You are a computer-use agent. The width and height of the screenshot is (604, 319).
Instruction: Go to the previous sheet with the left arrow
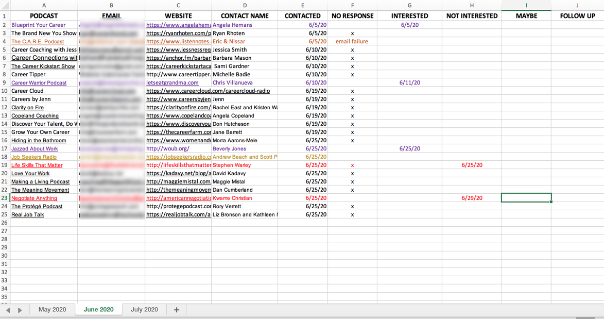pos(8,310)
